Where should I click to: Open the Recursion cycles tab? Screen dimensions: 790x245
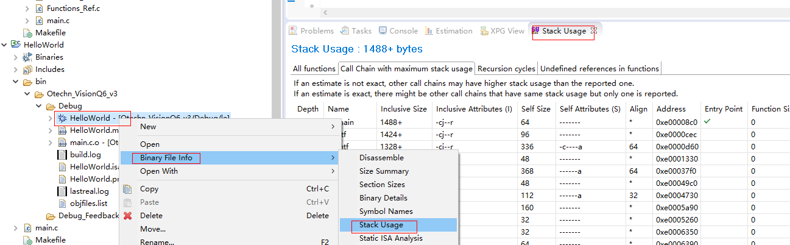(x=506, y=68)
